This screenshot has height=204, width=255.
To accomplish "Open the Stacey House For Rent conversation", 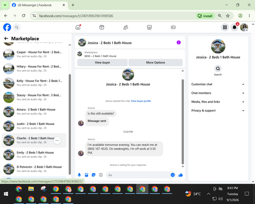I will click(x=34, y=97).
